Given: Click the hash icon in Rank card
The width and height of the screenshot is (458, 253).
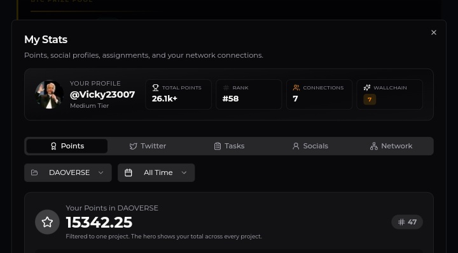Looking at the screenshot, I should tap(226, 88).
